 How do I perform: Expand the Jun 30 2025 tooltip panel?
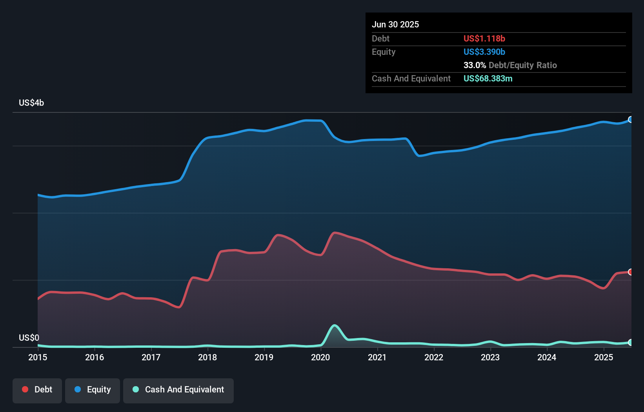395,24
